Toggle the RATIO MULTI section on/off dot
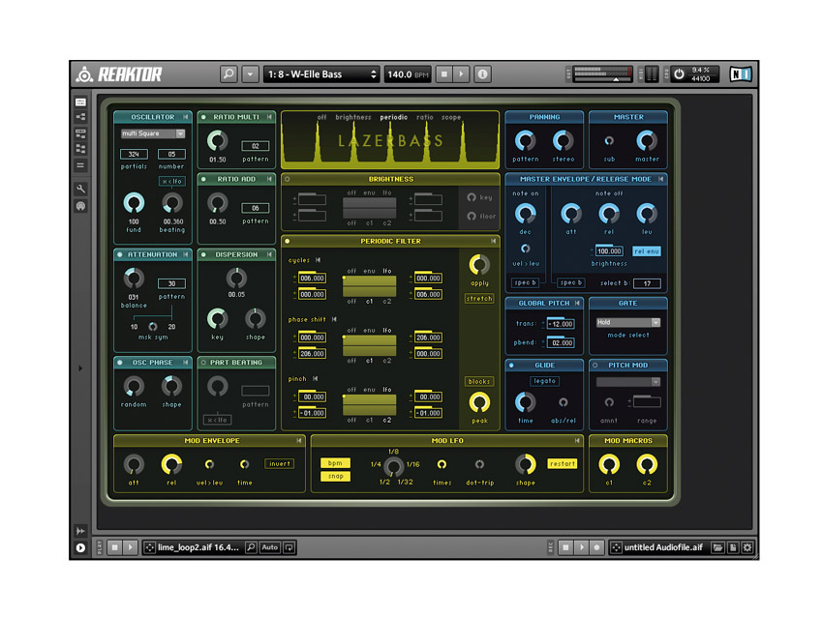823x617 pixels. pyautogui.click(x=203, y=117)
